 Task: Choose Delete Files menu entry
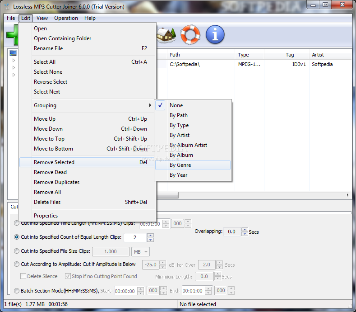pyautogui.click(x=88, y=202)
